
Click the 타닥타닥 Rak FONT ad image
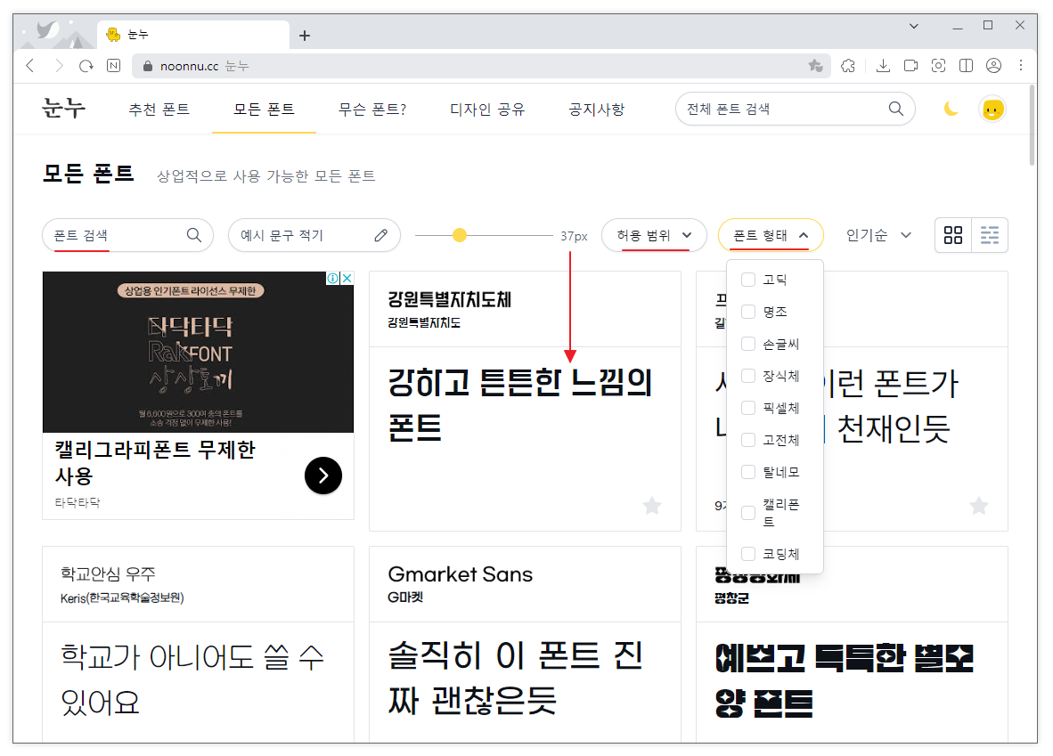198,352
